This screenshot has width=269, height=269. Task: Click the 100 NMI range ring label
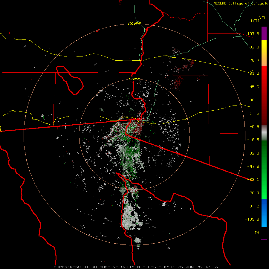134,24
